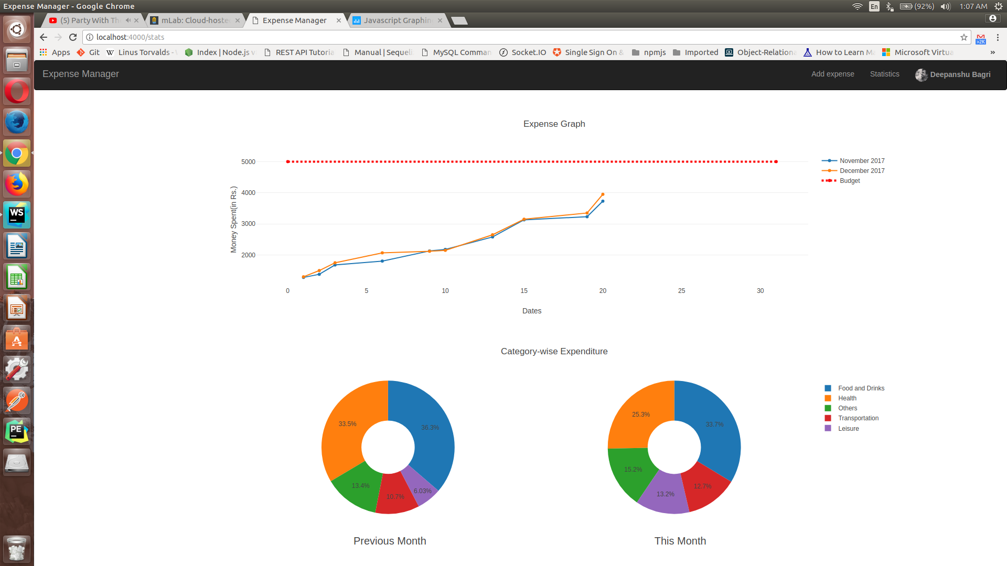Toggle Budget line in legend
1007x566 pixels.
click(x=849, y=181)
